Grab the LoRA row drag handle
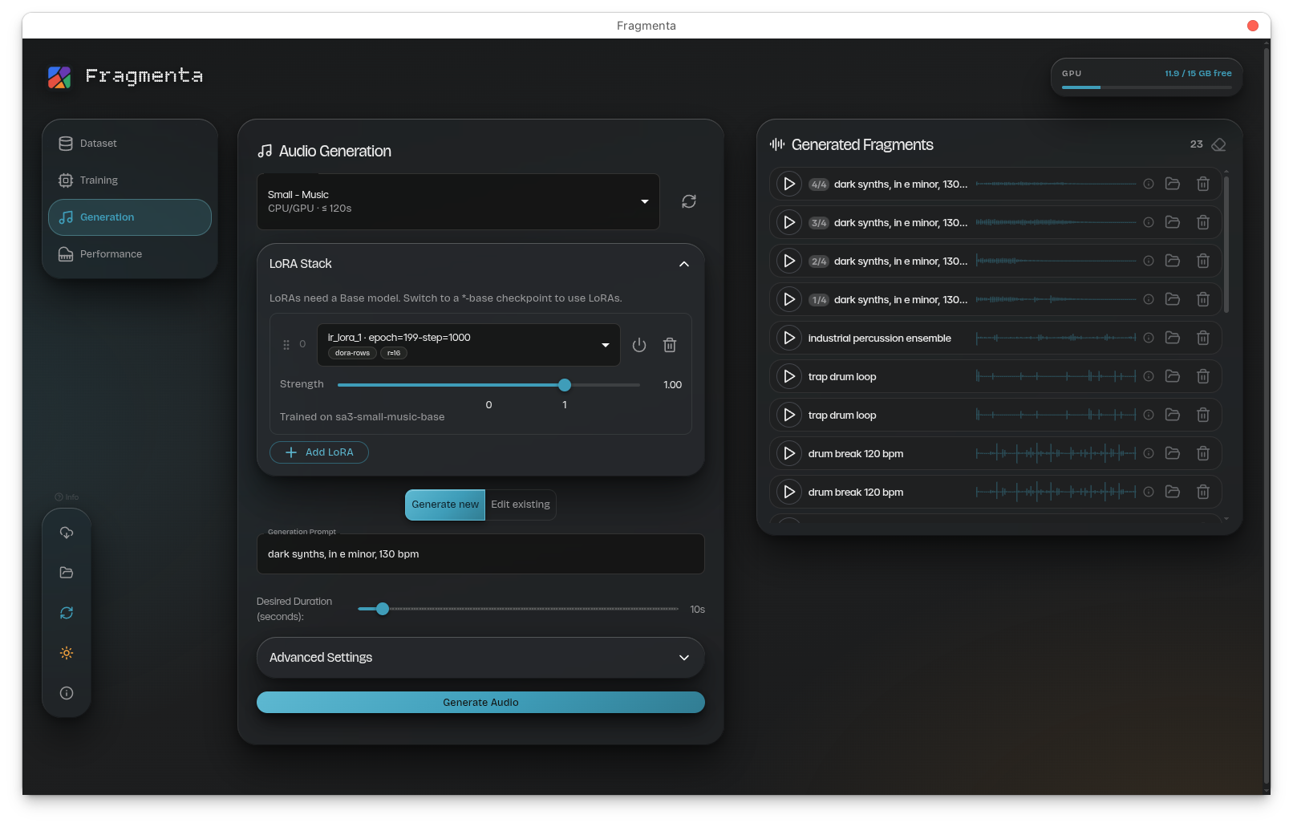Image resolution: width=1293 pixels, height=827 pixels. [x=286, y=345]
